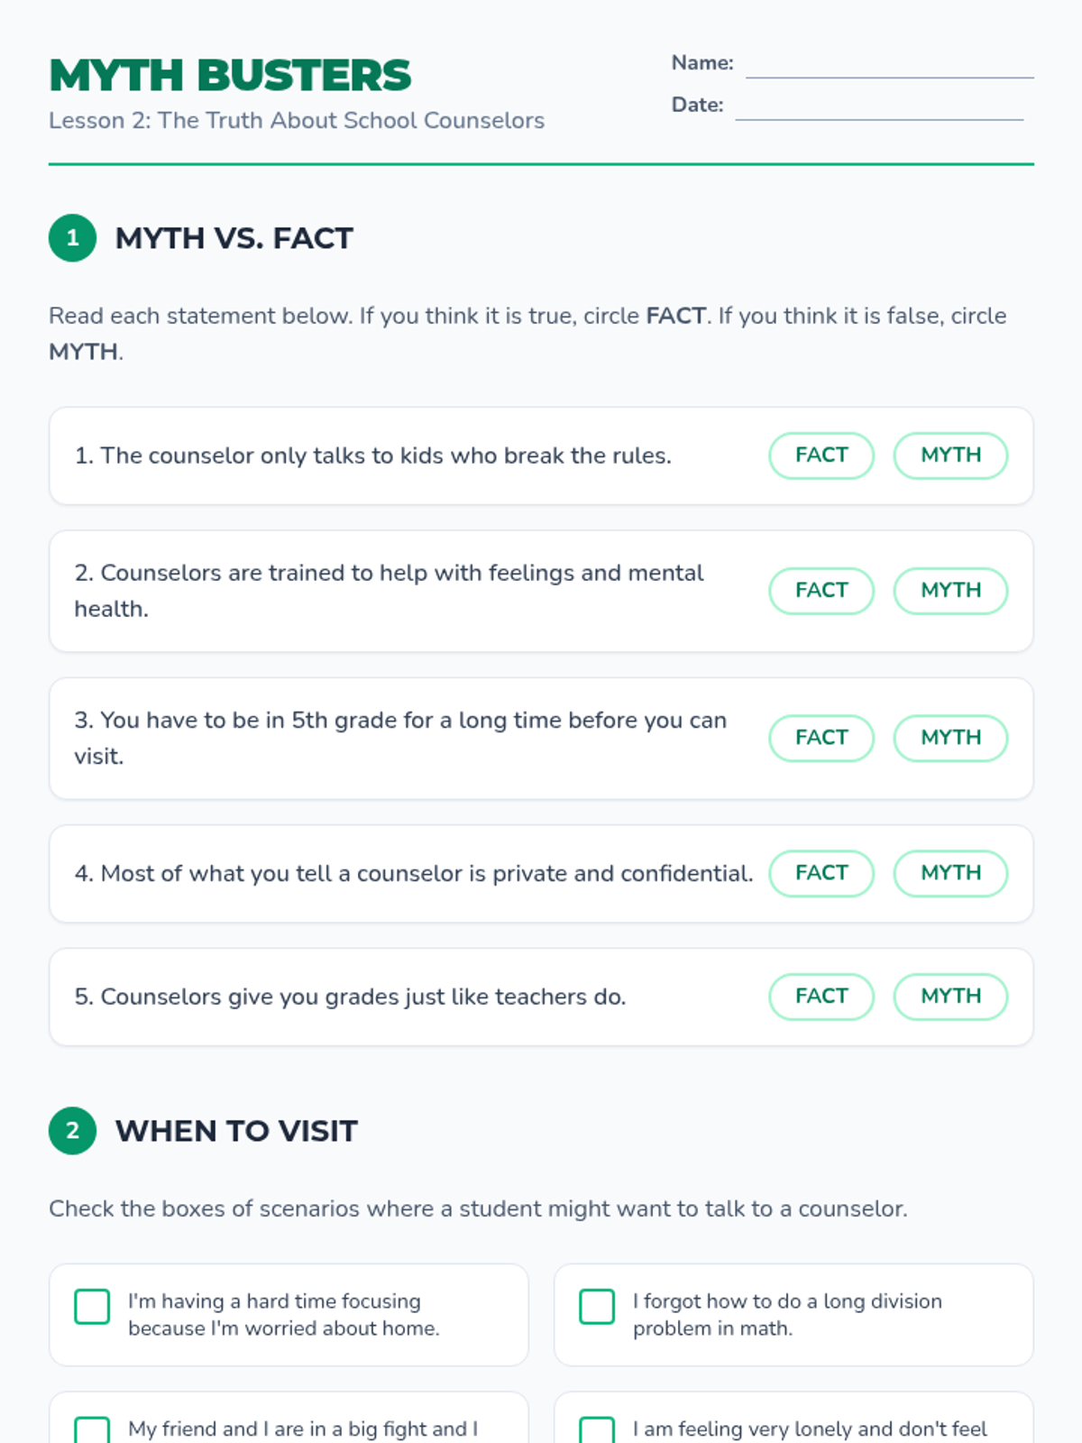
Task: Mark FACT for private and confidential statement
Action: pos(821,873)
